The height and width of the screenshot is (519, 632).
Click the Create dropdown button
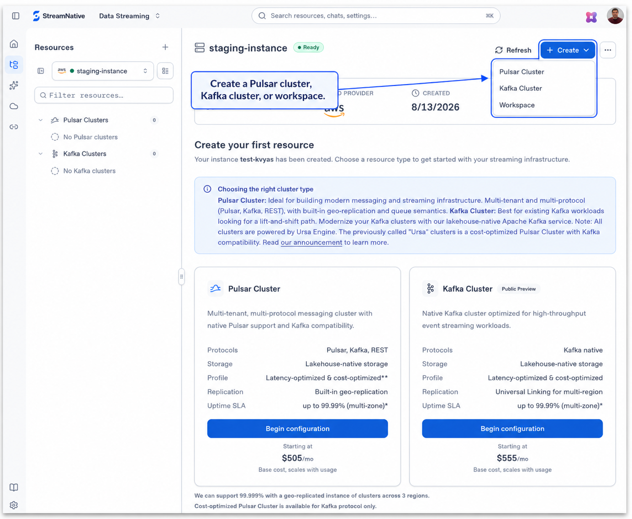568,50
